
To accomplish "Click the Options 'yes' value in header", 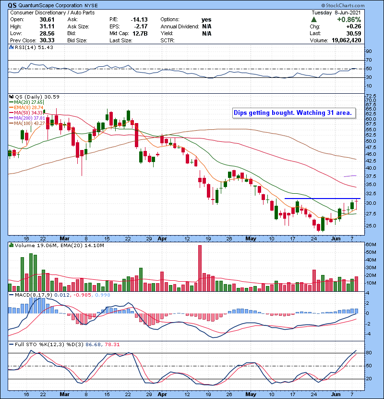I will point(207,19).
